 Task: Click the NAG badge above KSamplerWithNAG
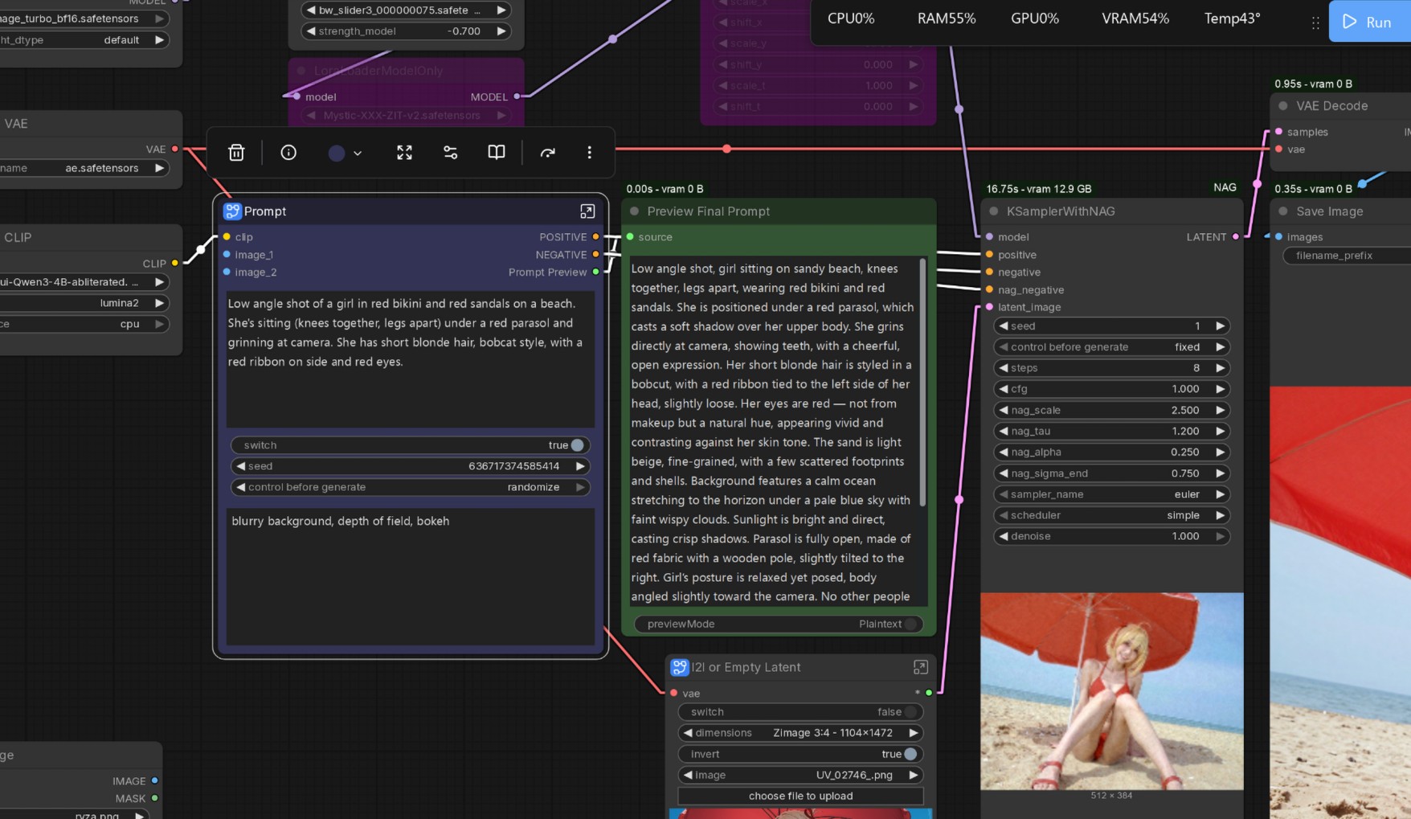click(1225, 187)
